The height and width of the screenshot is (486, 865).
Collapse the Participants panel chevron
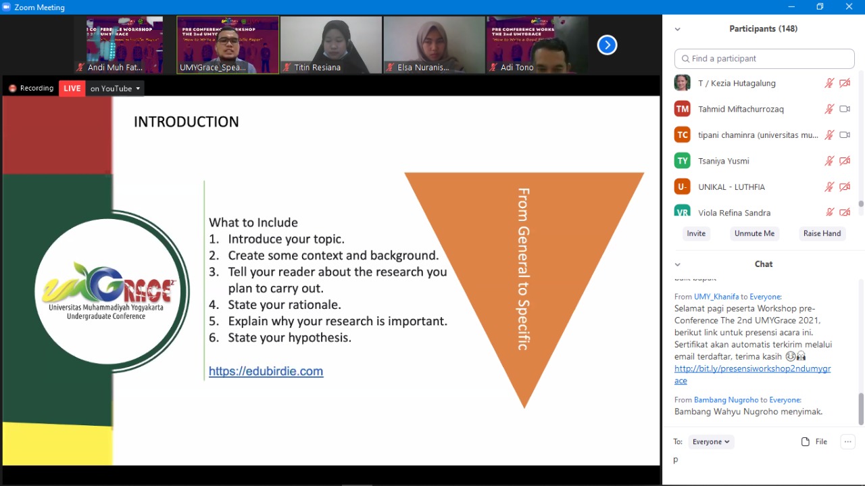(677, 29)
